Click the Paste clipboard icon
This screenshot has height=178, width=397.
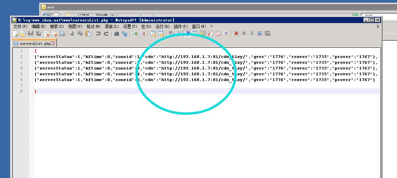[x=88, y=34]
